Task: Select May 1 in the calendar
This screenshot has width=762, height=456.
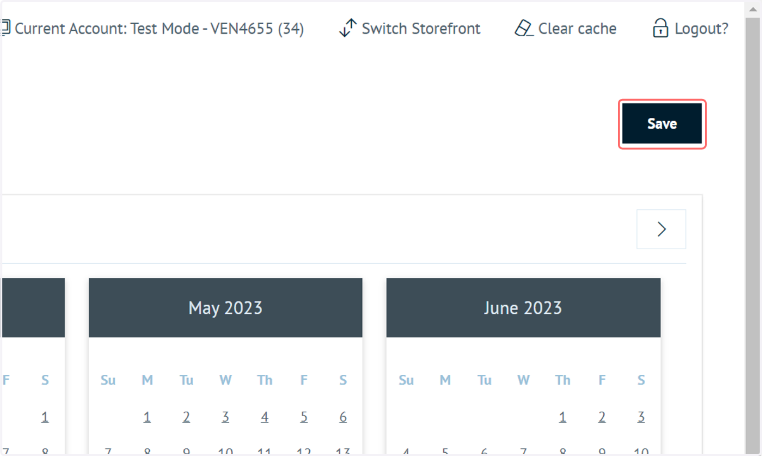Action: click(147, 417)
